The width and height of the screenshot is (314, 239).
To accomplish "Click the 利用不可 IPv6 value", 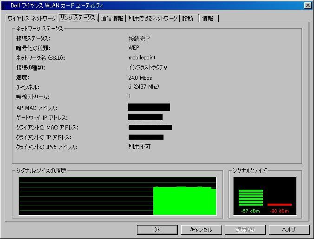I will [139, 147].
